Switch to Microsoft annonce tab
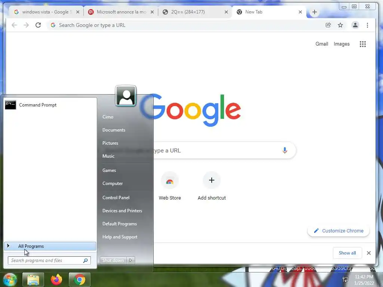 (121, 12)
